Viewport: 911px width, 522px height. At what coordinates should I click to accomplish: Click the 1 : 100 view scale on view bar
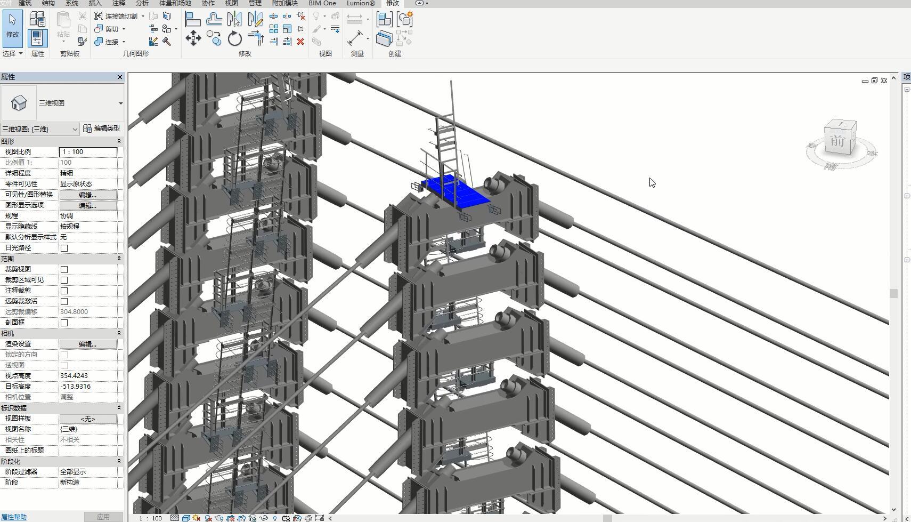(151, 518)
